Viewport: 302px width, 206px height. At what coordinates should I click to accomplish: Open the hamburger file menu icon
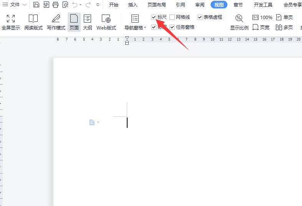click(x=5, y=5)
